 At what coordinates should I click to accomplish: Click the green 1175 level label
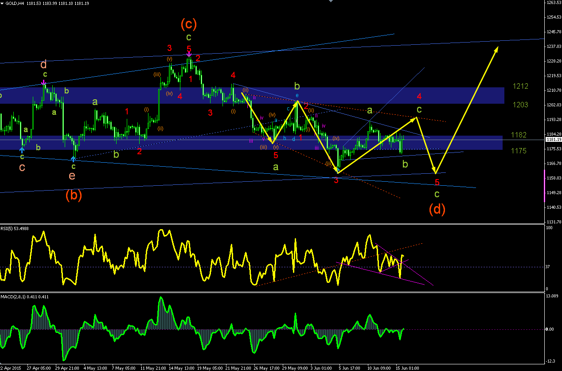pyautogui.click(x=519, y=151)
